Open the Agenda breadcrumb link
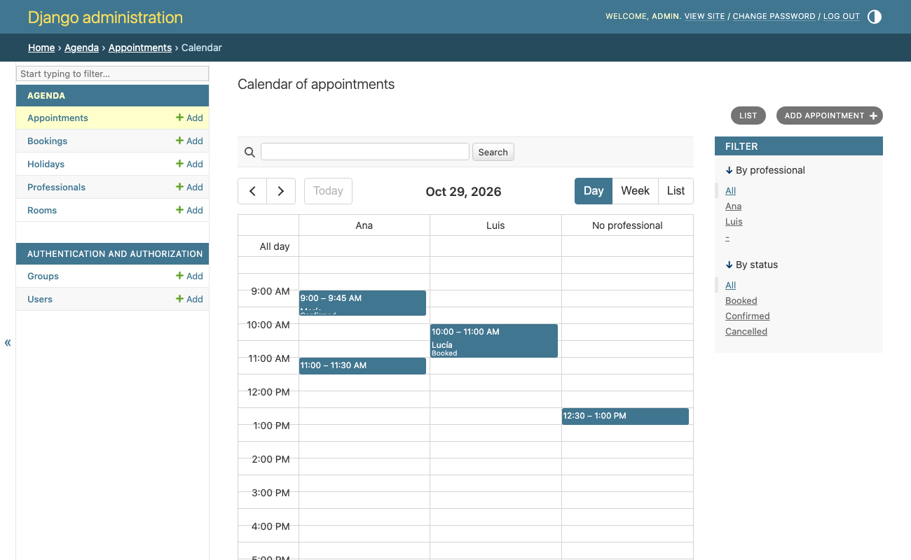Screen dimensions: 911x560 pos(81,48)
